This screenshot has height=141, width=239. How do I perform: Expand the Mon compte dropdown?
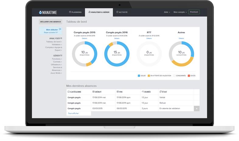point(180,12)
